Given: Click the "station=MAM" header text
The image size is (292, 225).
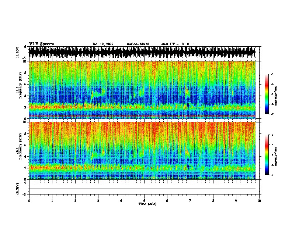Looking at the screenshot, I should click(x=138, y=44).
